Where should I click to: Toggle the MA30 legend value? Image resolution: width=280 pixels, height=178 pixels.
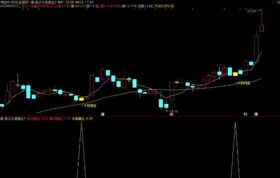(x=84, y=2)
